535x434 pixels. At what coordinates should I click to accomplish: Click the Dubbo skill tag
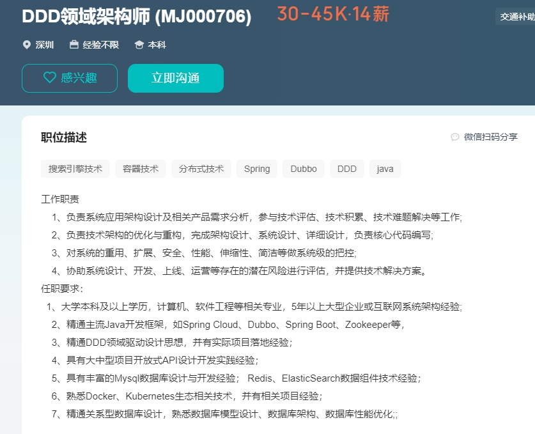pos(304,169)
